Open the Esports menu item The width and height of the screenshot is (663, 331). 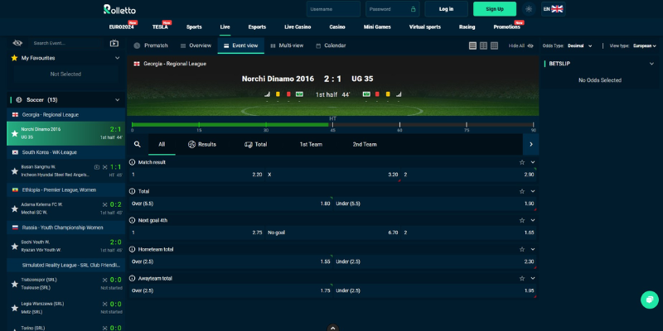point(257,27)
